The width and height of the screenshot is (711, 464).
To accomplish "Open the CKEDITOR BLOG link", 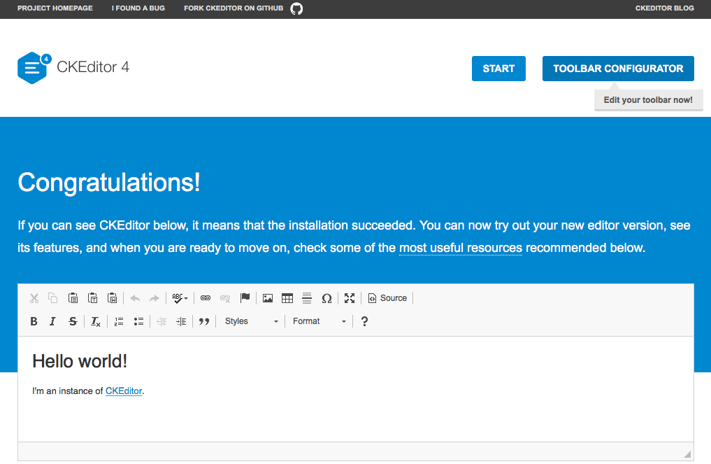I will coord(664,8).
